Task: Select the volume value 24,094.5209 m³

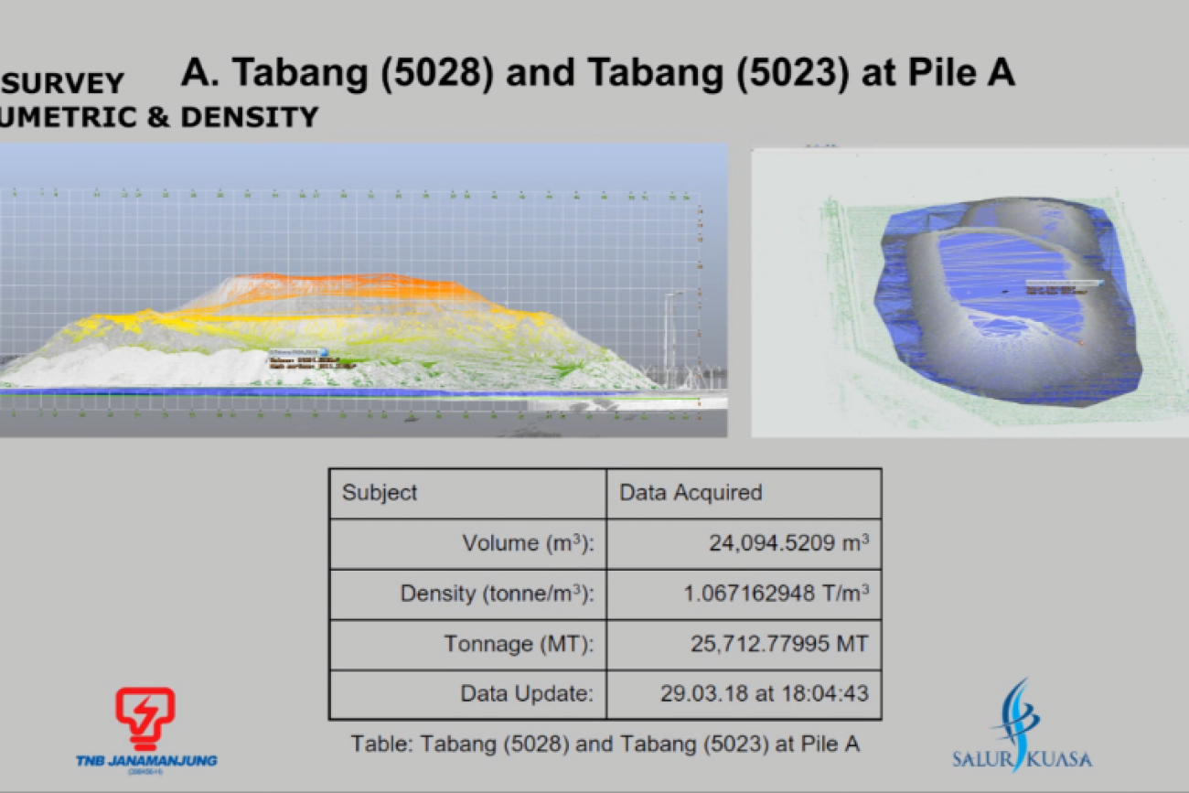Action: [x=787, y=543]
